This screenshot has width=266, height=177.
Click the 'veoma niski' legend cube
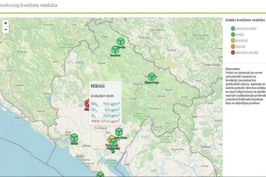(x=233, y=28)
